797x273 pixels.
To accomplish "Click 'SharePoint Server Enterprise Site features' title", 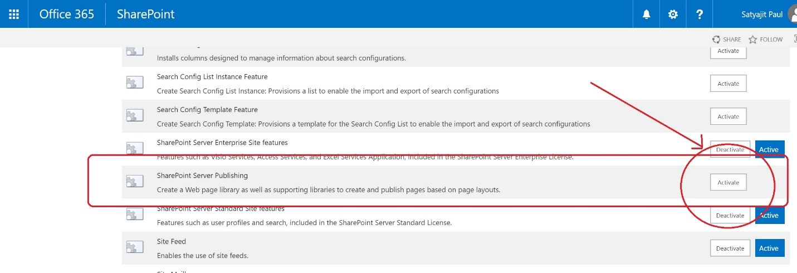I will tap(222, 143).
